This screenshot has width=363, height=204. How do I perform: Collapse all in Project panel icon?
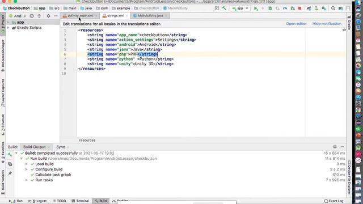pyautogui.click(x=39, y=16)
